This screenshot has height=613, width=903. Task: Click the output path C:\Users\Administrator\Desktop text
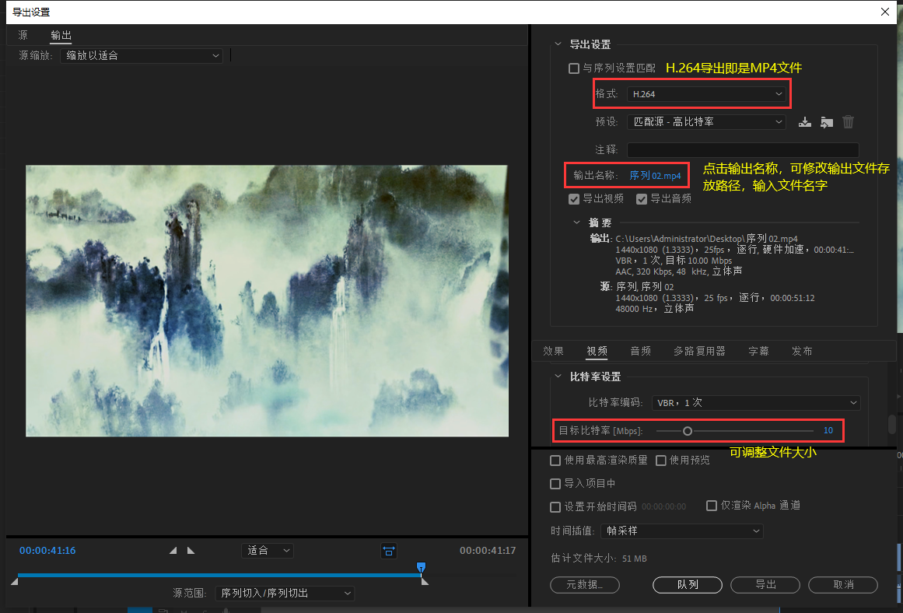pyautogui.click(x=707, y=239)
